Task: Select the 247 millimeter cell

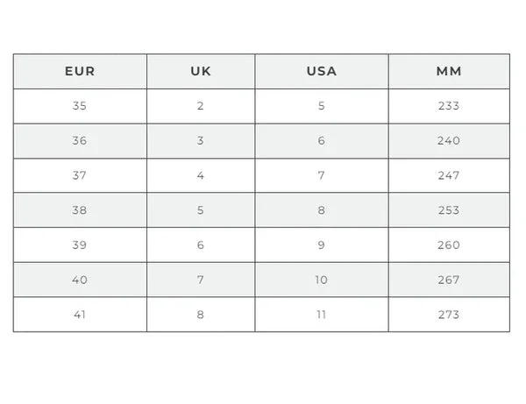Action: point(448,175)
